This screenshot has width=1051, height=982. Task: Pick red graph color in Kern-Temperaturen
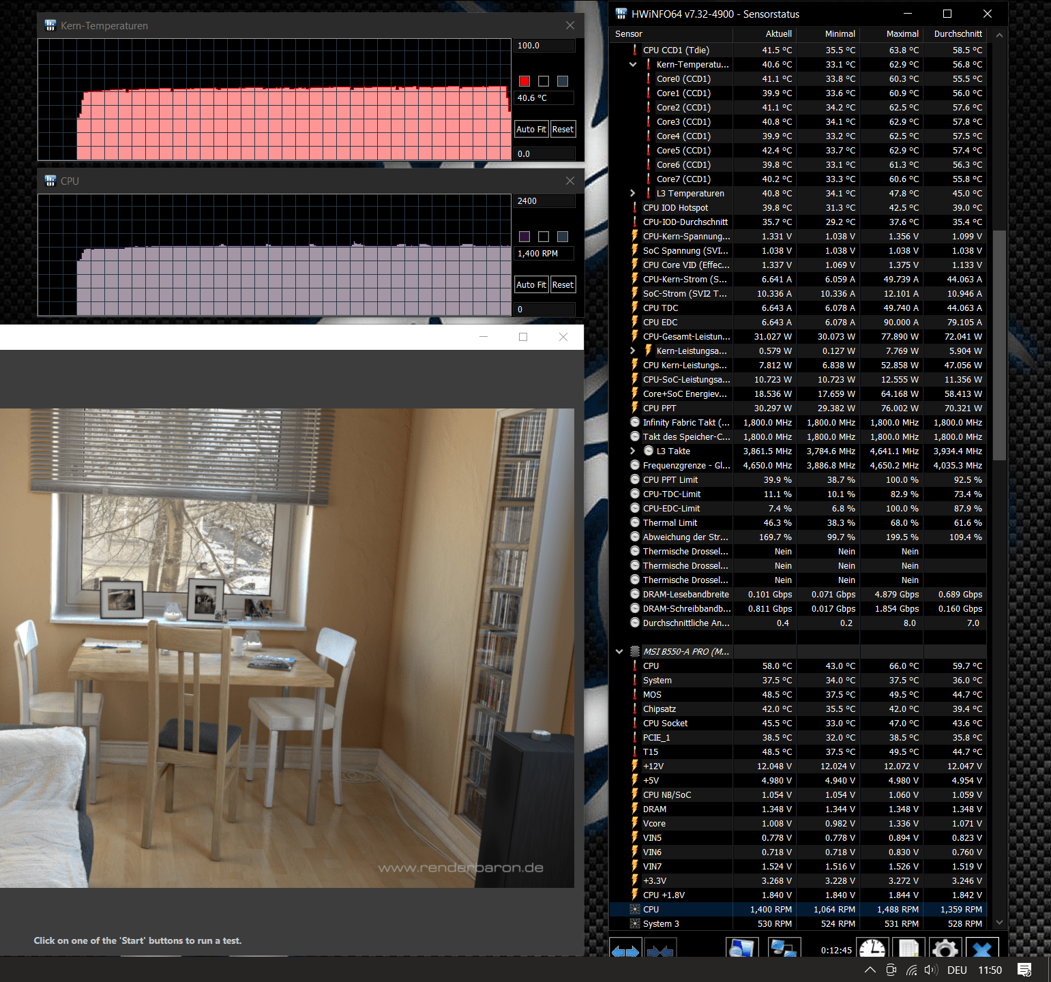click(x=524, y=81)
